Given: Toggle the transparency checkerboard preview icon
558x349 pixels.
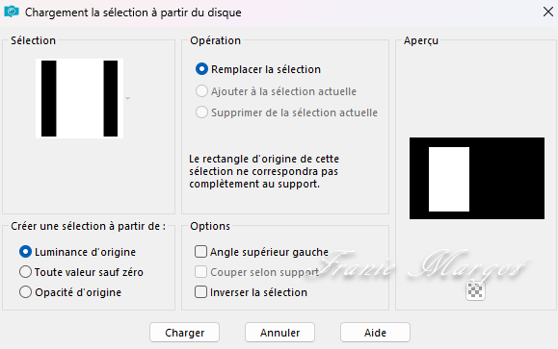Looking at the screenshot, I should (475, 290).
